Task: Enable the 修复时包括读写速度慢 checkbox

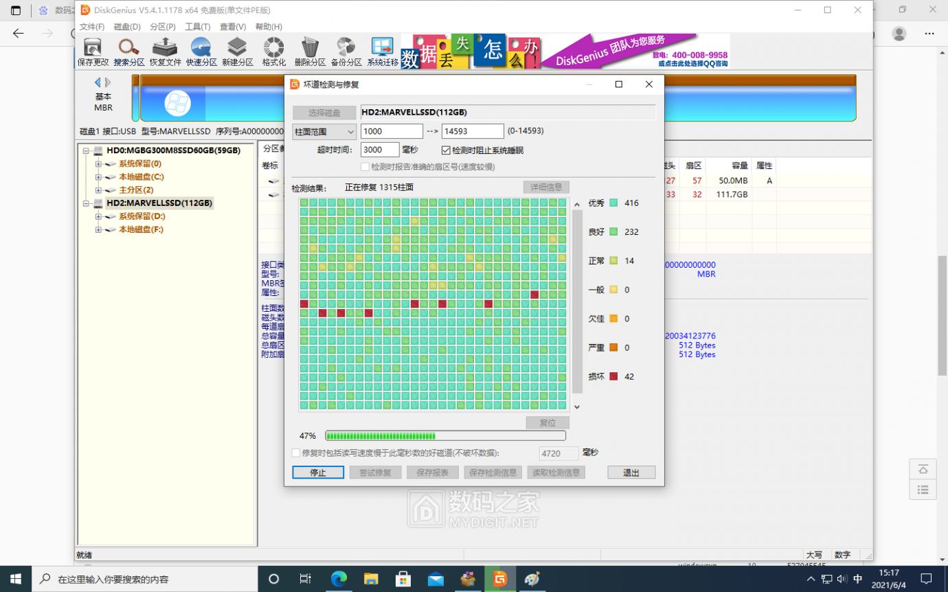Action: pyautogui.click(x=296, y=453)
